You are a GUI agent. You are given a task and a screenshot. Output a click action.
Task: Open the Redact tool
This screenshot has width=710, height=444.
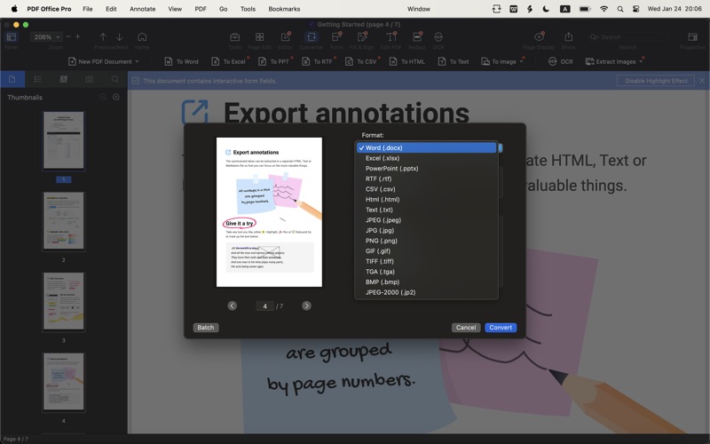(x=417, y=37)
